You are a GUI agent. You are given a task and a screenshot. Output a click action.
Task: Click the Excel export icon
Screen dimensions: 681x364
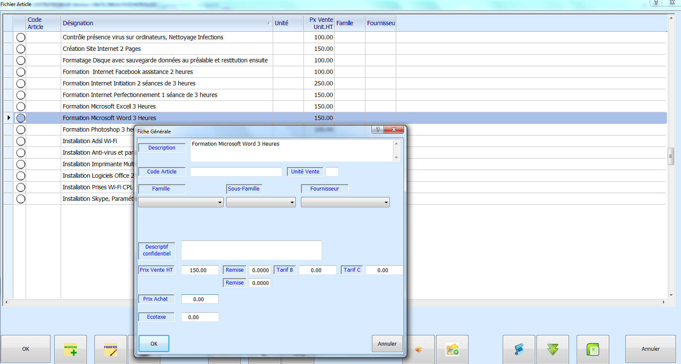coord(593,349)
